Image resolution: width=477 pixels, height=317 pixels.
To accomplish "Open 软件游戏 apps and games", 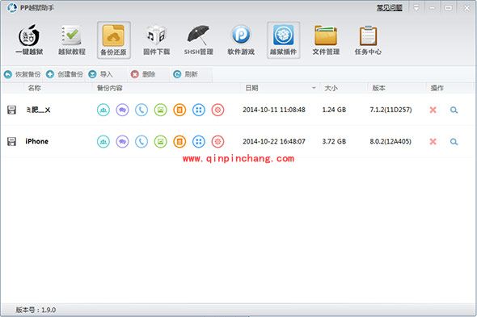I will 241,40.
